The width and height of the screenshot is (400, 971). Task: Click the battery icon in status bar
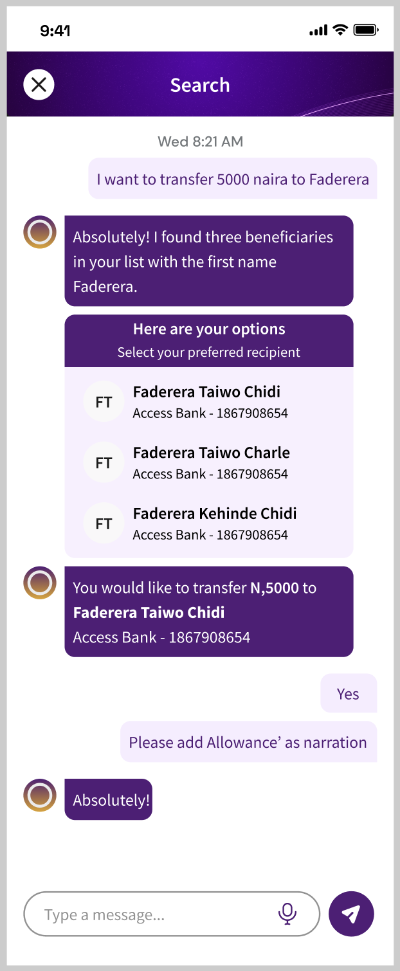click(x=367, y=30)
